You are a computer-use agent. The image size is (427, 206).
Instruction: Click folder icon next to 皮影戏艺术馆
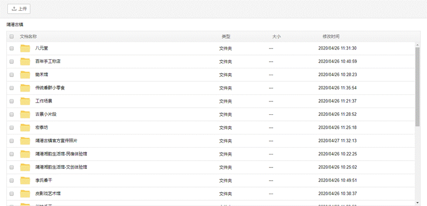tap(25, 194)
